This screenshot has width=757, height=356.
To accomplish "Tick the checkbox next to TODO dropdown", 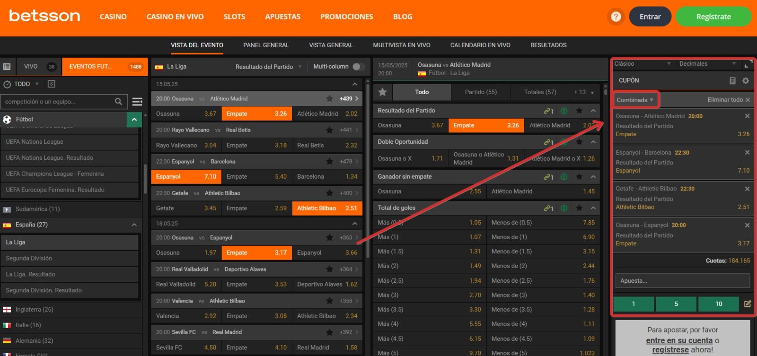I will [52, 84].
